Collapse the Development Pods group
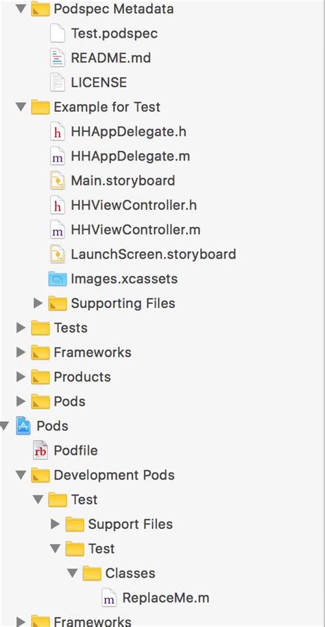Image resolution: width=325 pixels, height=627 pixels. (x=21, y=475)
